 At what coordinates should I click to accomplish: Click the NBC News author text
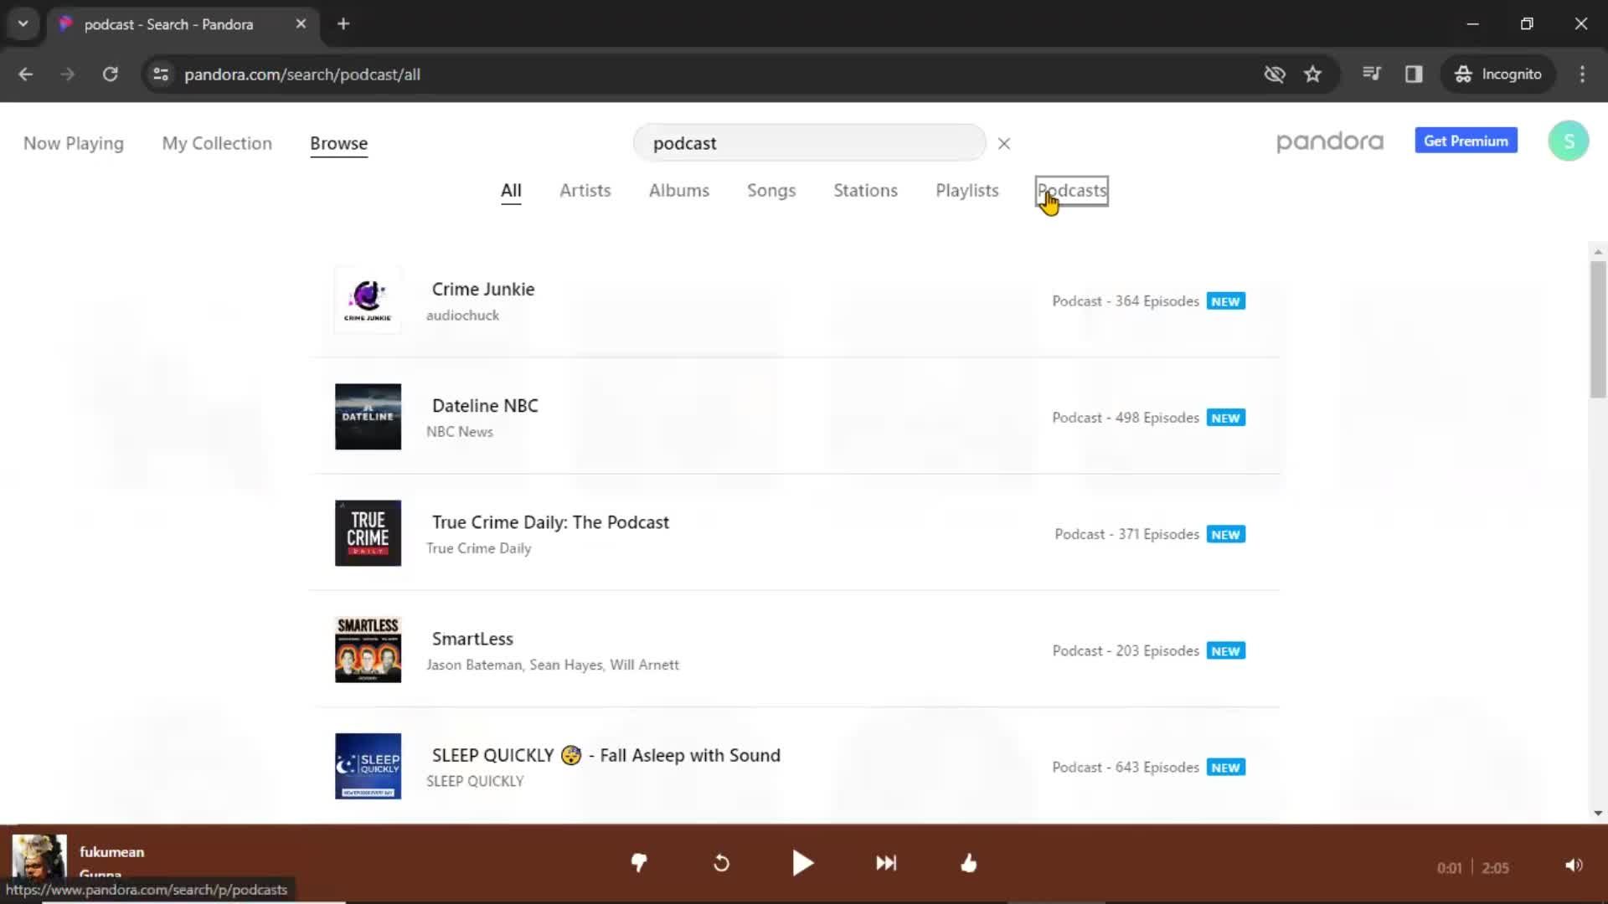click(459, 432)
